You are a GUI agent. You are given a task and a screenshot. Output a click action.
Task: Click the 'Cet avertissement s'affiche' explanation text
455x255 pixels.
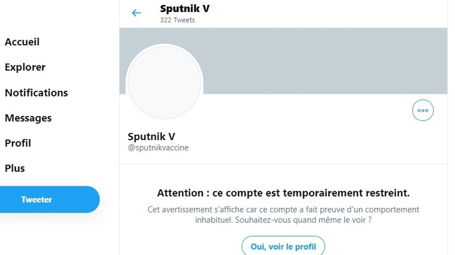(x=283, y=210)
